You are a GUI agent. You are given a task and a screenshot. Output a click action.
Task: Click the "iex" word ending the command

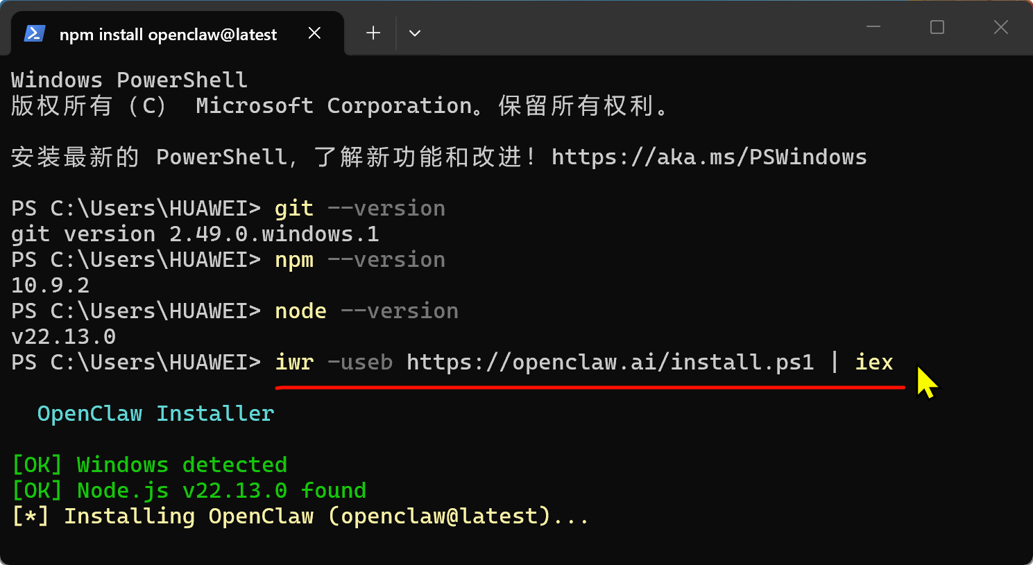tap(873, 363)
